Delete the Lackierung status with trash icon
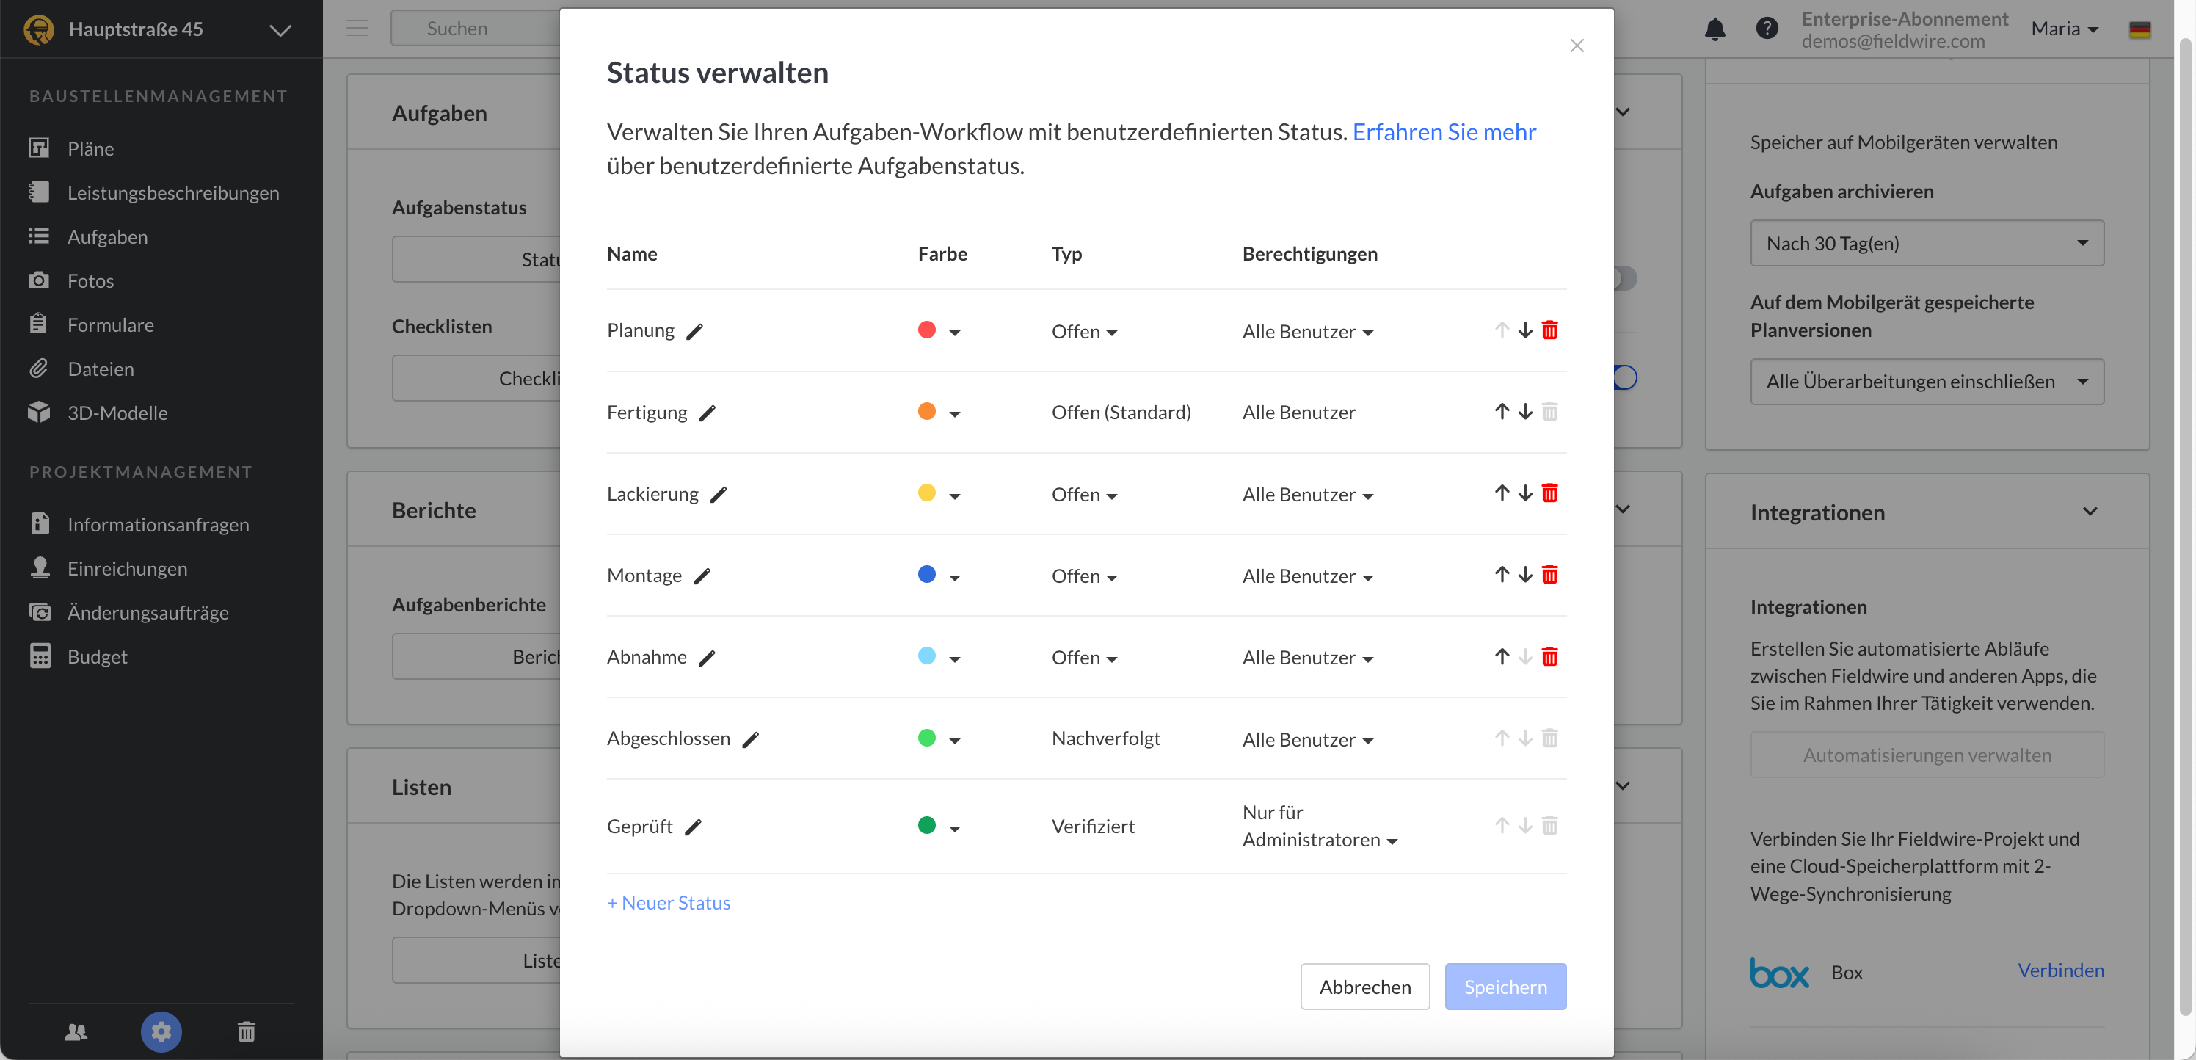Screen dimensions: 2196x1060 (1549, 494)
